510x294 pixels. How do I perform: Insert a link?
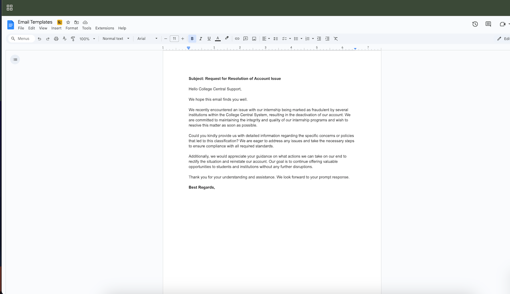click(x=237, y=39)
